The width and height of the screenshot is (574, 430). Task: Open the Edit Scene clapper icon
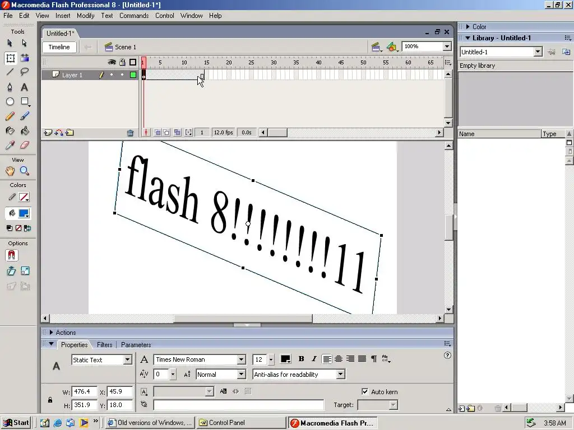pyautogui.click(x=376, y=47)
